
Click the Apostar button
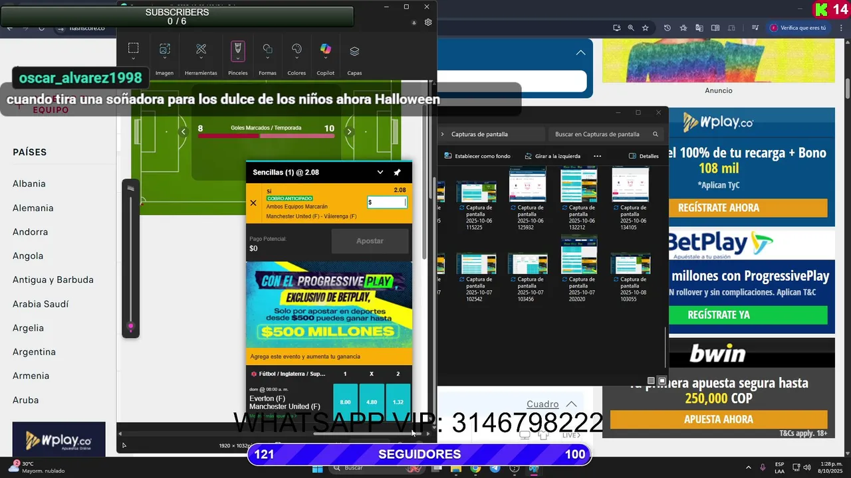pos(370,241)
